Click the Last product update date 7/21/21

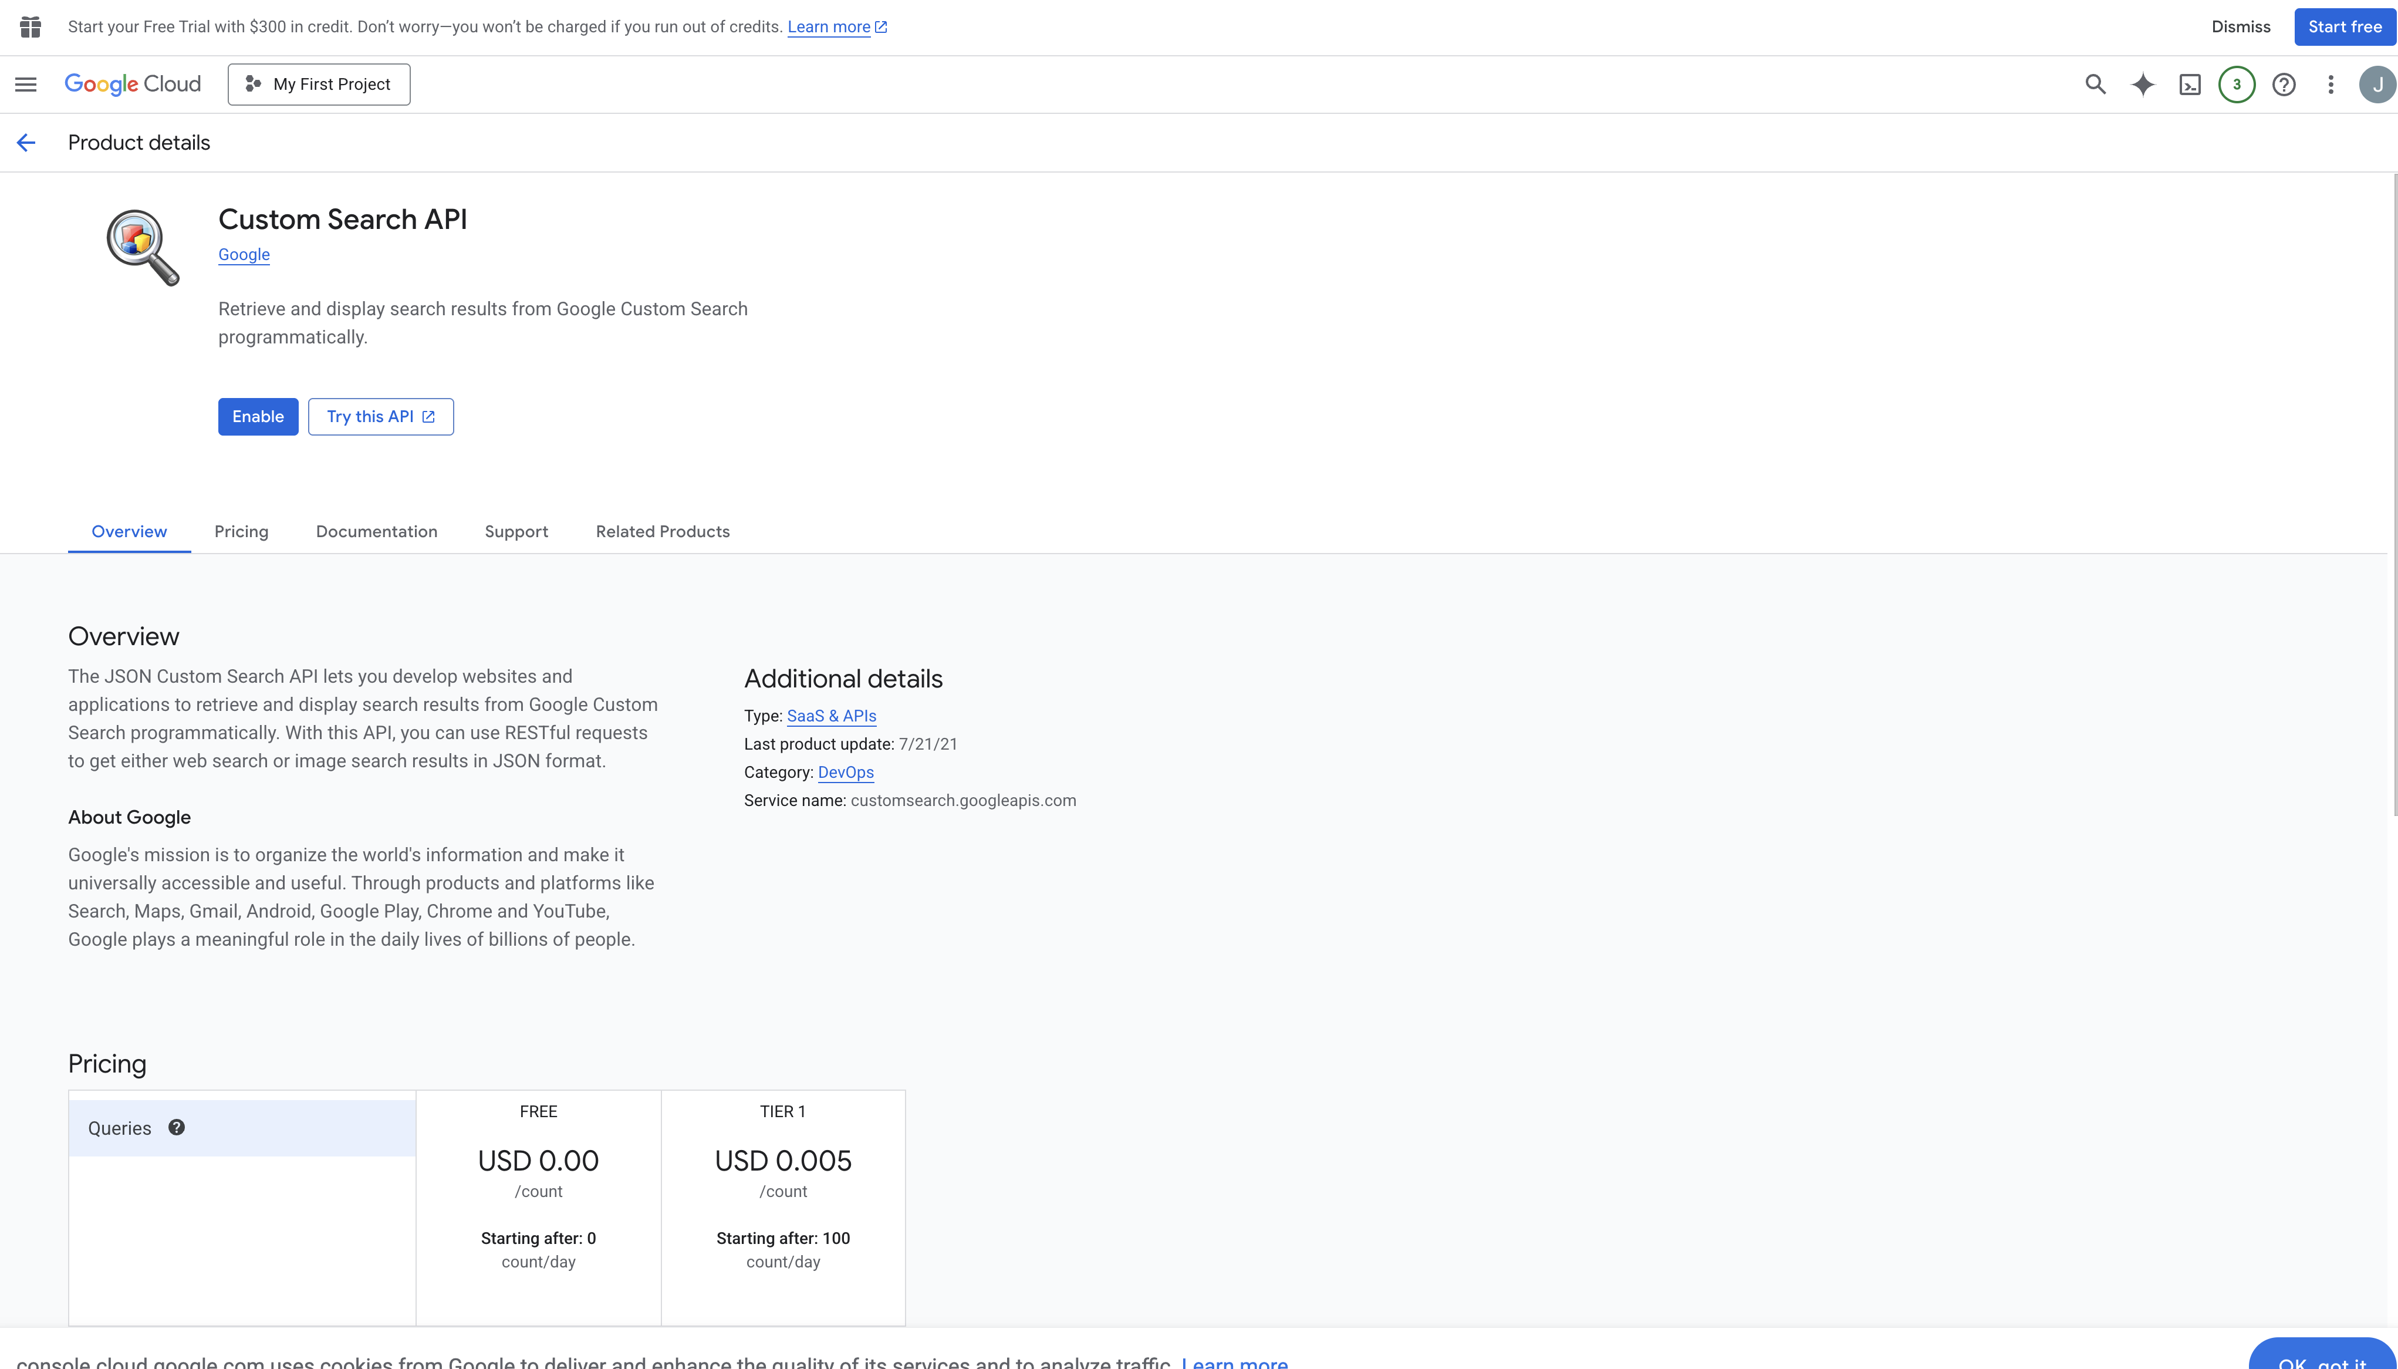[929, 745]
